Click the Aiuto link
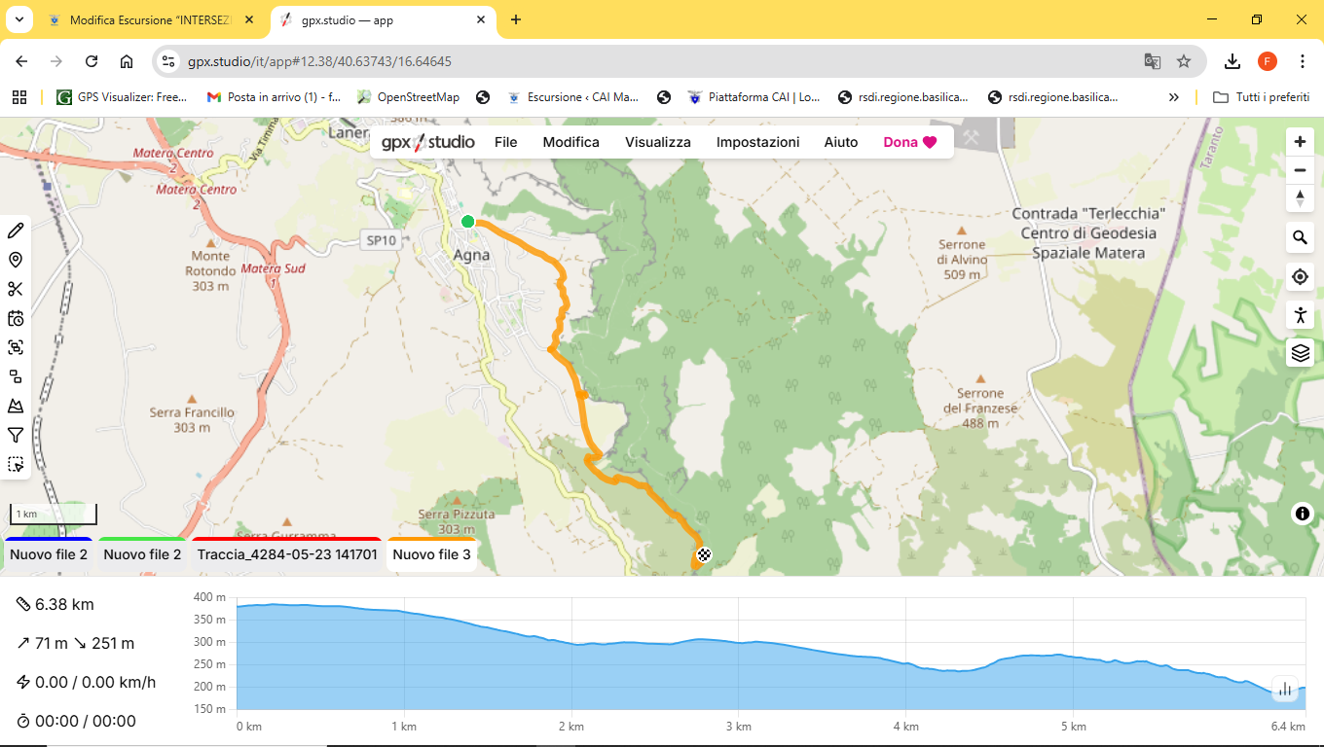The height and width of the screenshot is (747, 1324). tap(841, 142)
